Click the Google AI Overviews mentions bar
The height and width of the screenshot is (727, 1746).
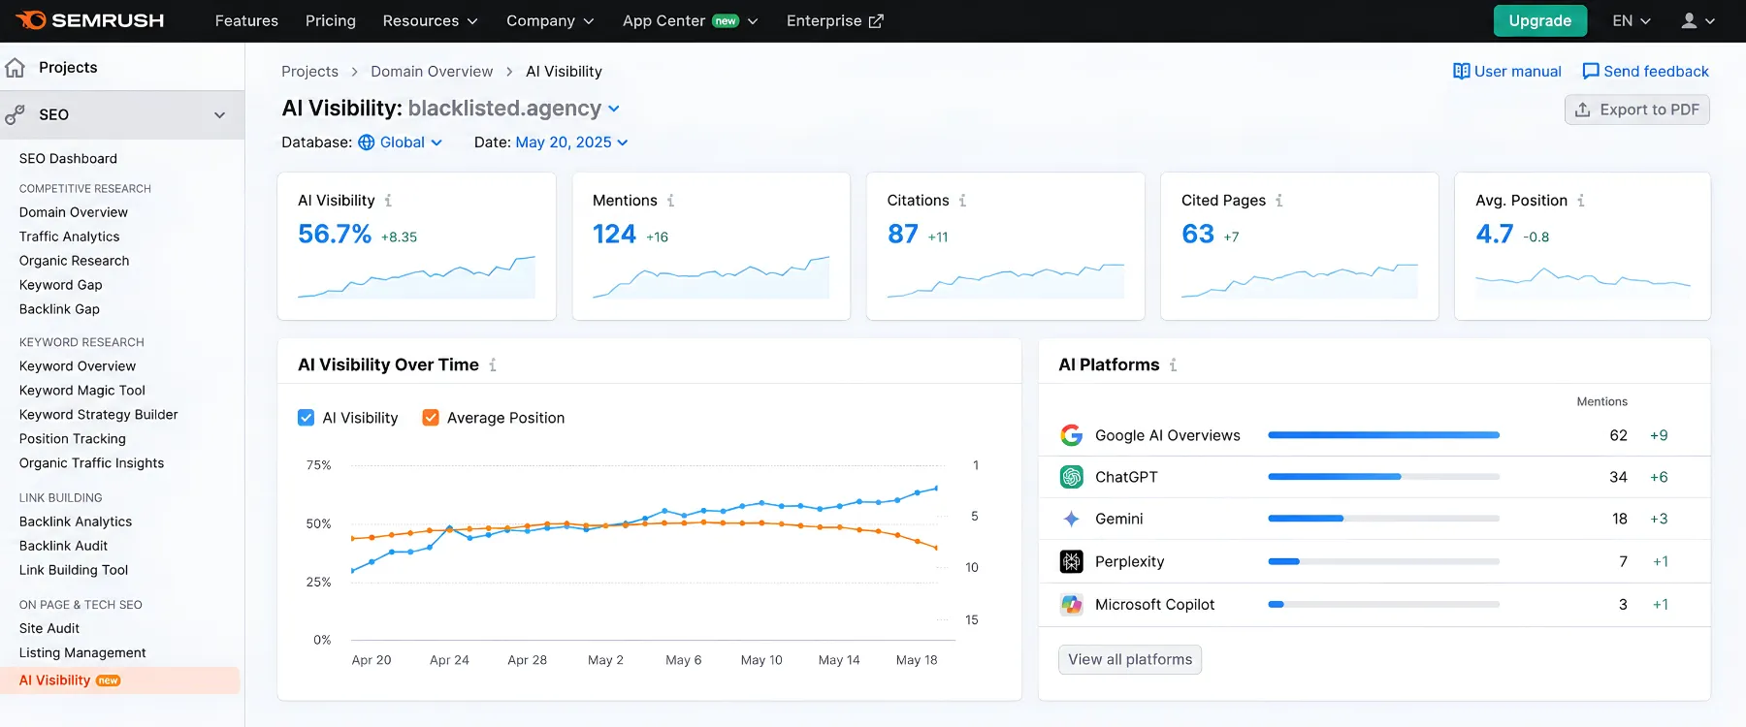click(x=1383, y=435)
